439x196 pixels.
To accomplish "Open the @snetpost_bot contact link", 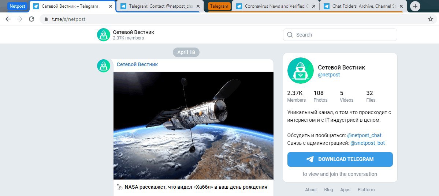I will coord(368,143).
